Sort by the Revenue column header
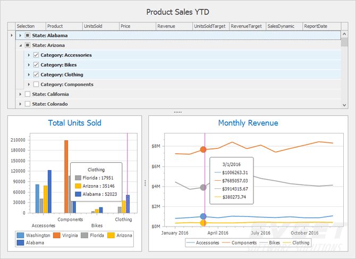Viewport: 356px width, 259px height. pyautogui.click(x=174, y=26)
